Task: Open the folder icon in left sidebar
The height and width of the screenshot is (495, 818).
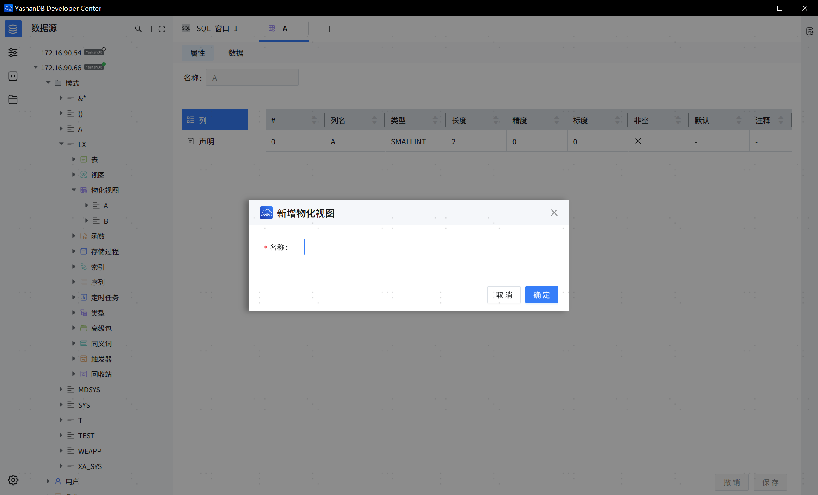Action: [13, 99]
